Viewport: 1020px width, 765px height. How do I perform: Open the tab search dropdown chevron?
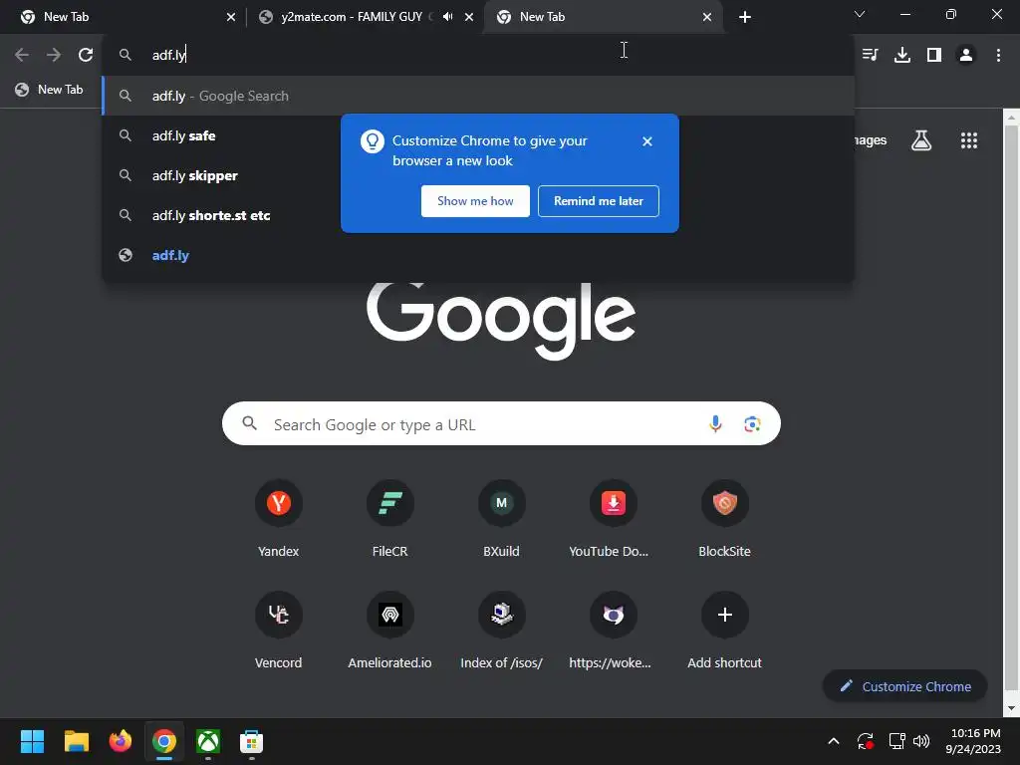pyautogui.click(x=860, y=14)
